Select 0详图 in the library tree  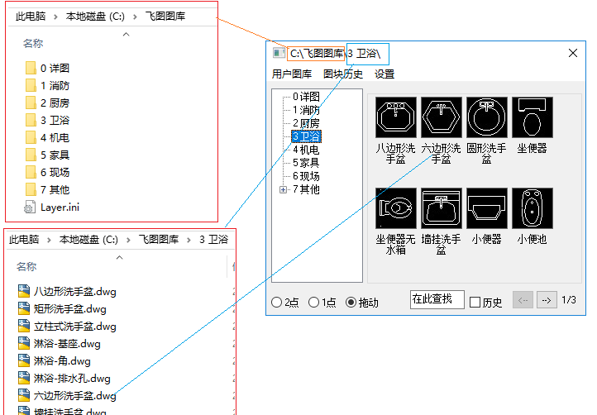(x=306, y=97)
